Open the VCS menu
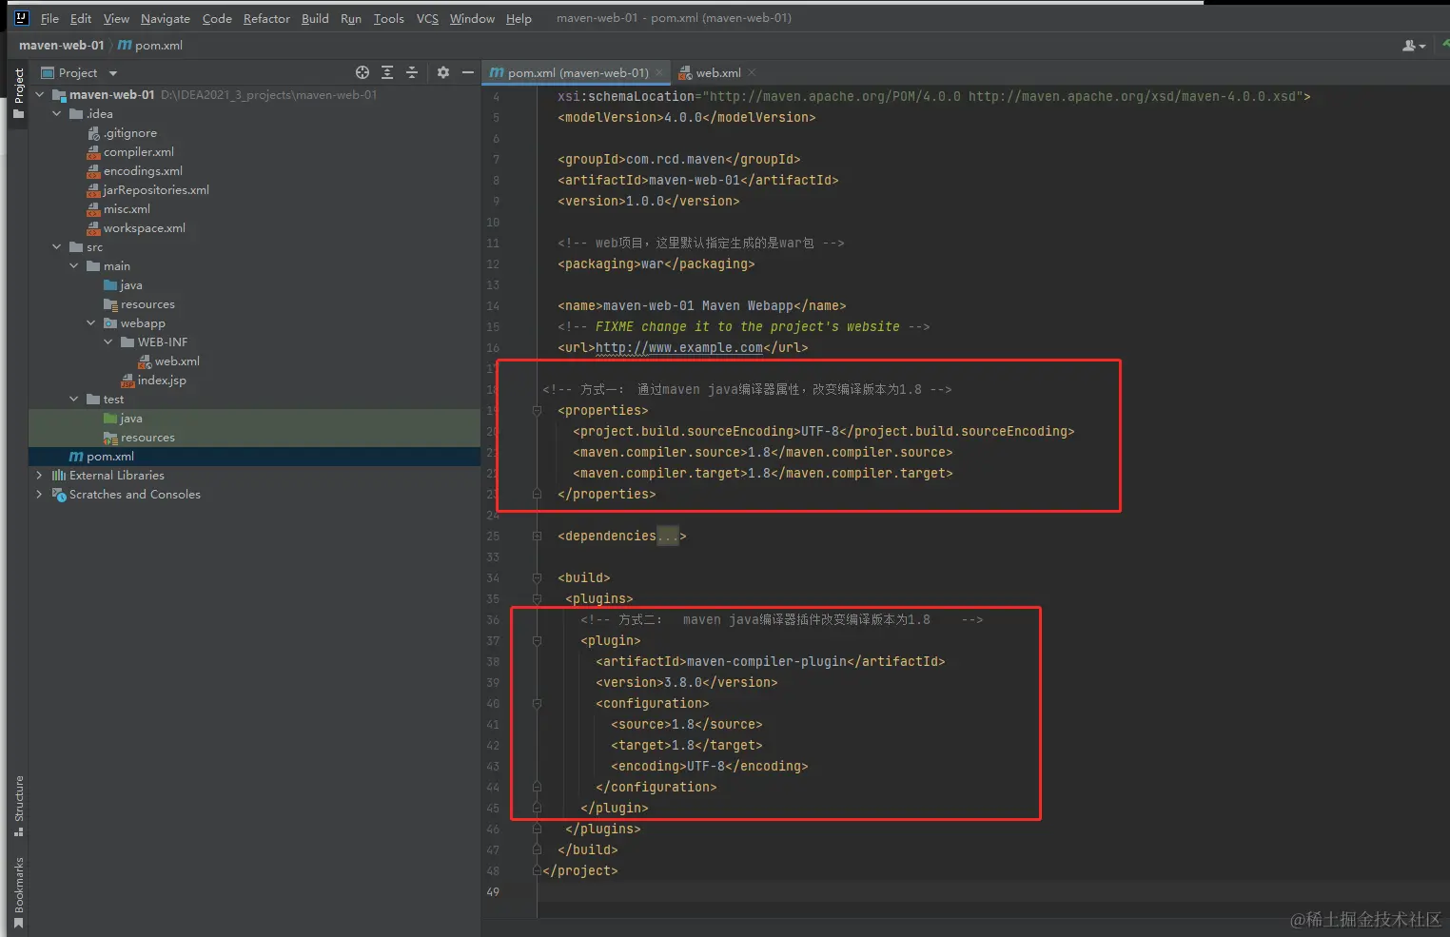 coord(427,18)
